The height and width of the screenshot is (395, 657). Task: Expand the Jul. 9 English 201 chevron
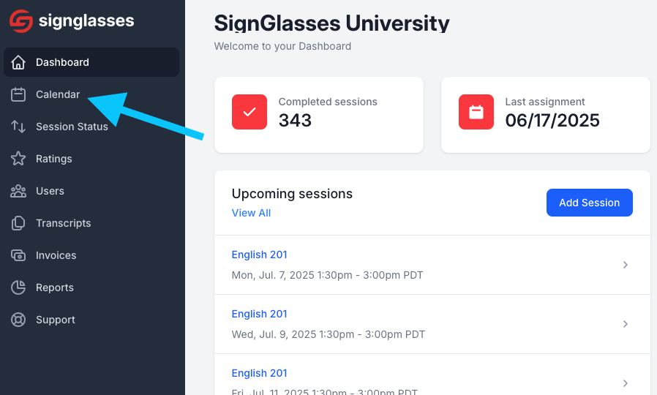coord(625,324)
